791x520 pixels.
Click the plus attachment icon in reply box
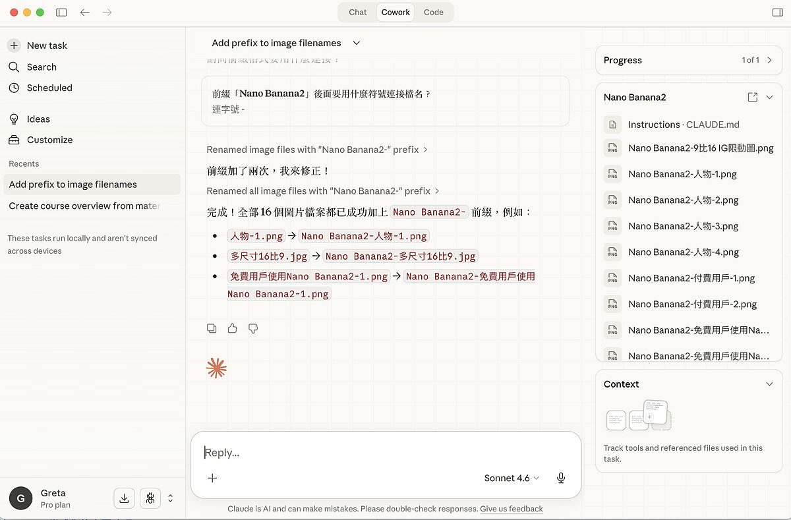(x=212, y=478)
